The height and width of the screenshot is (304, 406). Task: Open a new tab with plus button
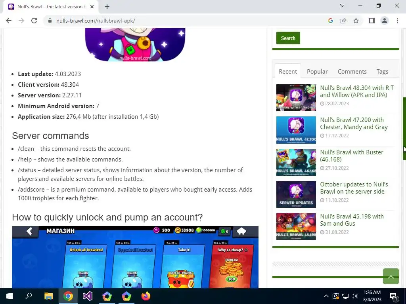pos(107,7)
